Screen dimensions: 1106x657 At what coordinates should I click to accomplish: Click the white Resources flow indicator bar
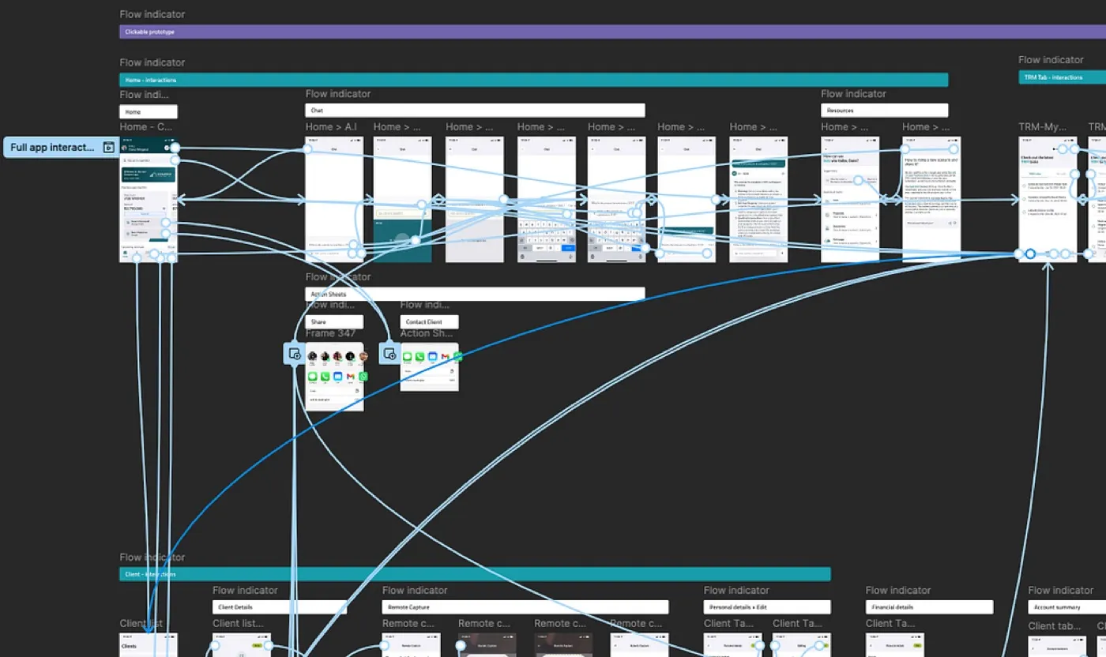click(884, 111)
